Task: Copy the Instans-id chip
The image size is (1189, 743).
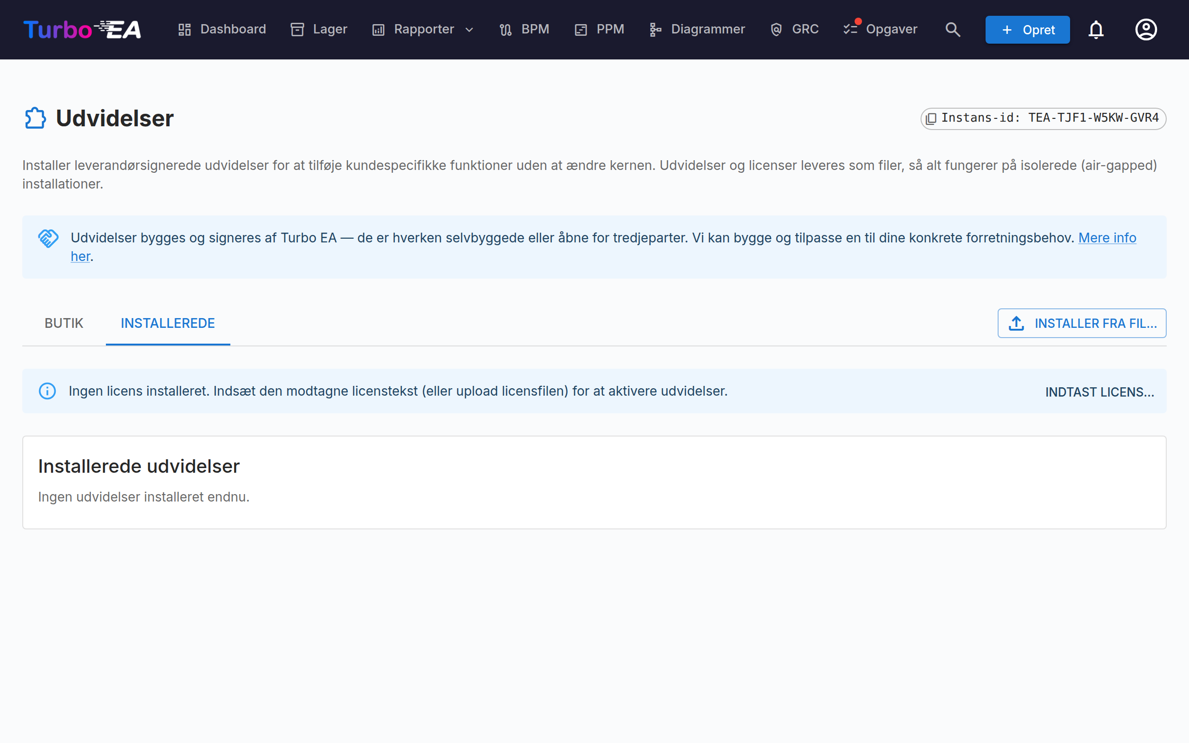Action: 1043,118
